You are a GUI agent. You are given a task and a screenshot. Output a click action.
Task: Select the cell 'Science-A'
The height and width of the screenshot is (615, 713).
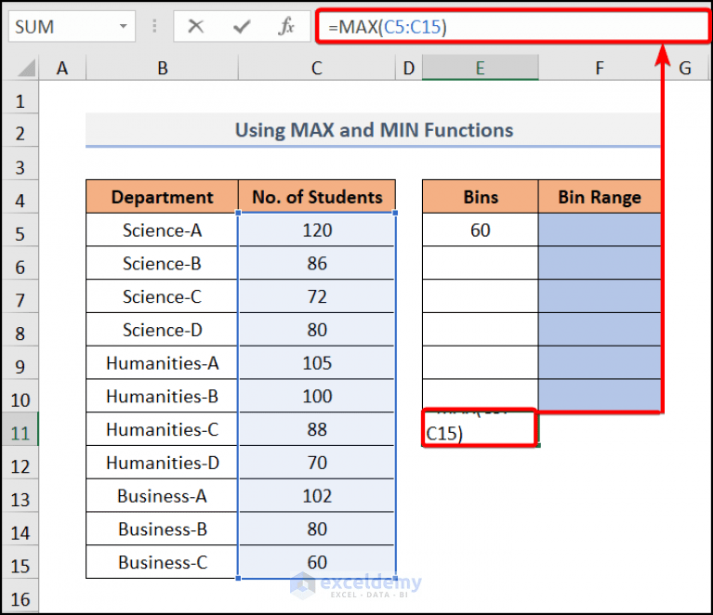(x=163, y=230)
